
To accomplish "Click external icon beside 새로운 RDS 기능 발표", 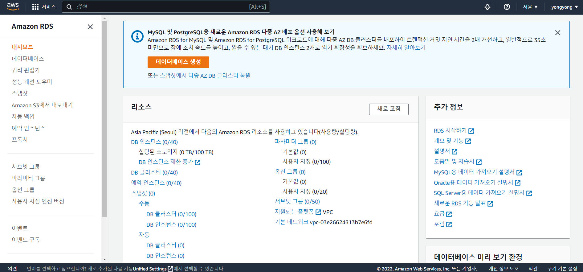I will 490,204.
